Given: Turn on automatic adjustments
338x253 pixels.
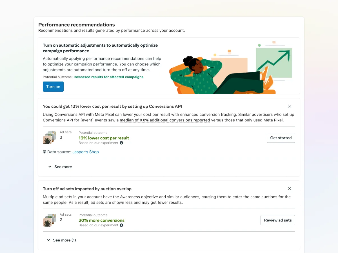Looking at the screenshot, I should tap(53, 87).
